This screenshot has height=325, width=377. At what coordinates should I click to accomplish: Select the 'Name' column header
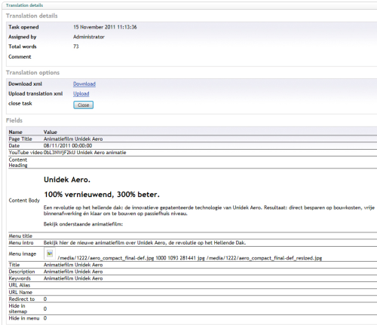[x=16, y=132]
